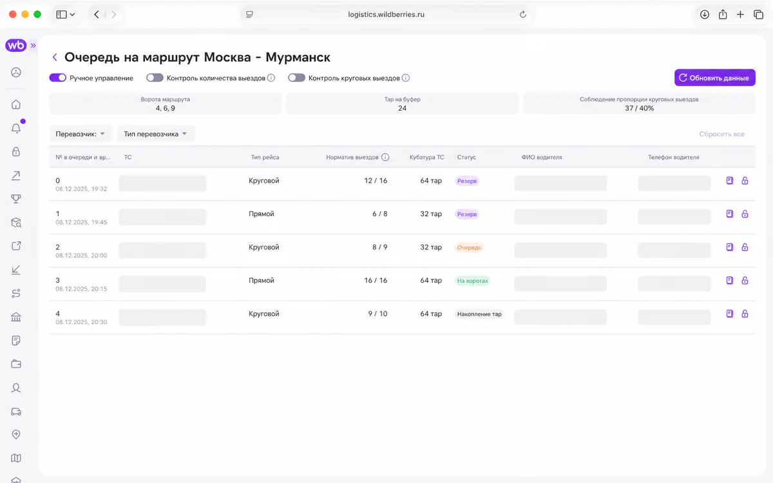Open document icon for queue row 2
The image size is (773, 483).
[x=730, y=247]
